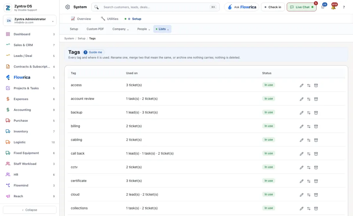Merge the 'cabling' tag into another

click(x=309, y=140)
